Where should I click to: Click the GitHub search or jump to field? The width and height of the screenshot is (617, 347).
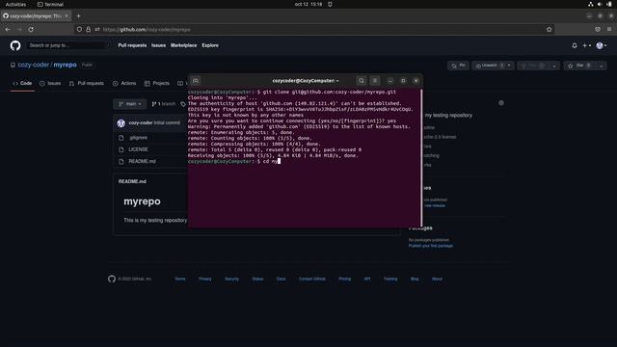click(67, 45)
